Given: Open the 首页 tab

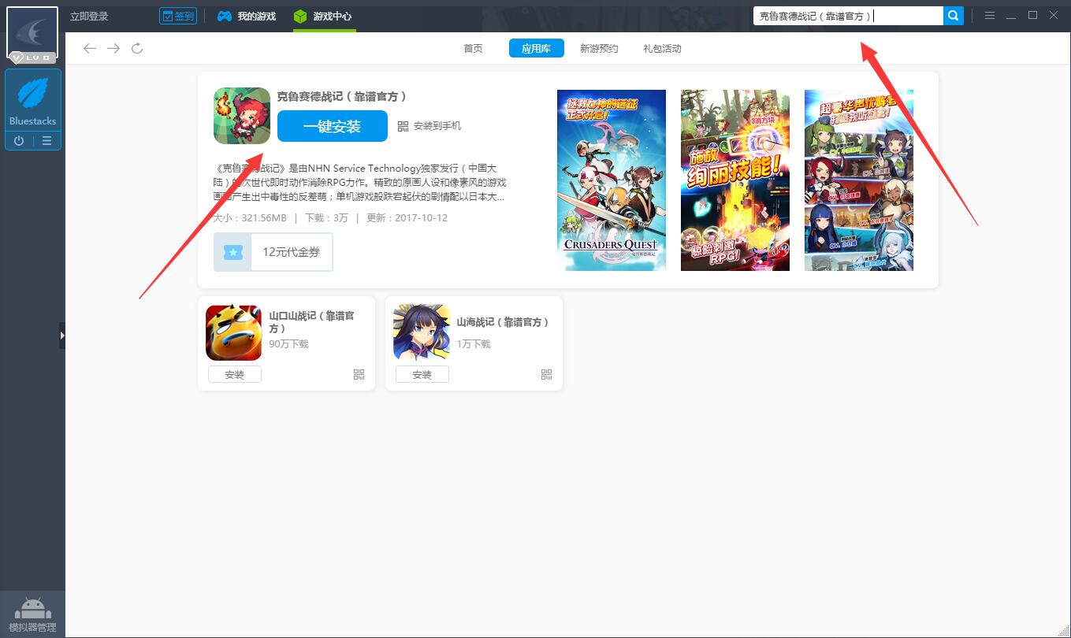Looking at the screenshot, I should pos(473,48).
